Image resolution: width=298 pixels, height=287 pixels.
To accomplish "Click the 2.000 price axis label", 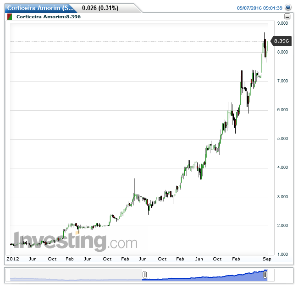I will click(x=282, y=225).
